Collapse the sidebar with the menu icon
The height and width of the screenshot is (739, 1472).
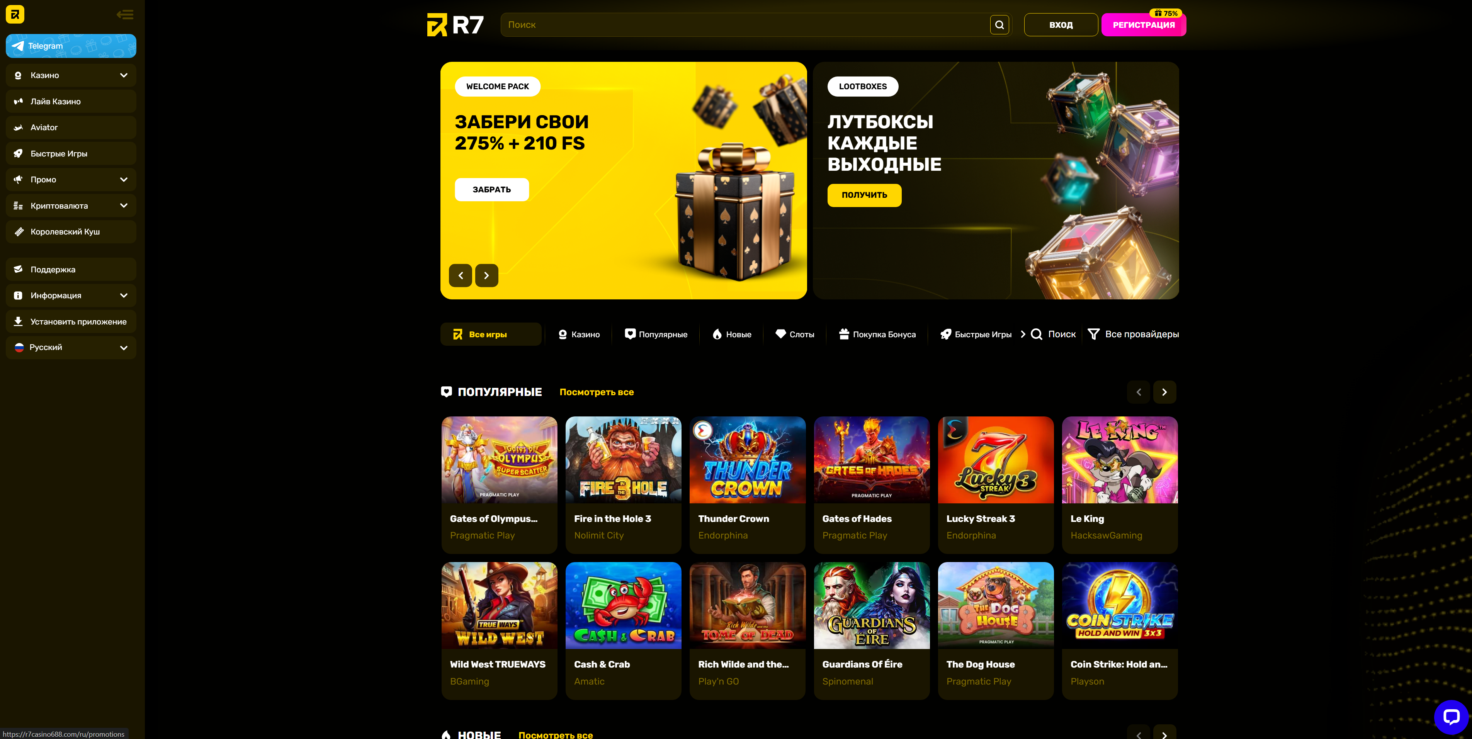click(x=125, y=15)
